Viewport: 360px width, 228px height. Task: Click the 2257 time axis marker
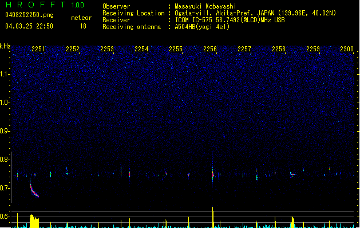pos(244,48)
